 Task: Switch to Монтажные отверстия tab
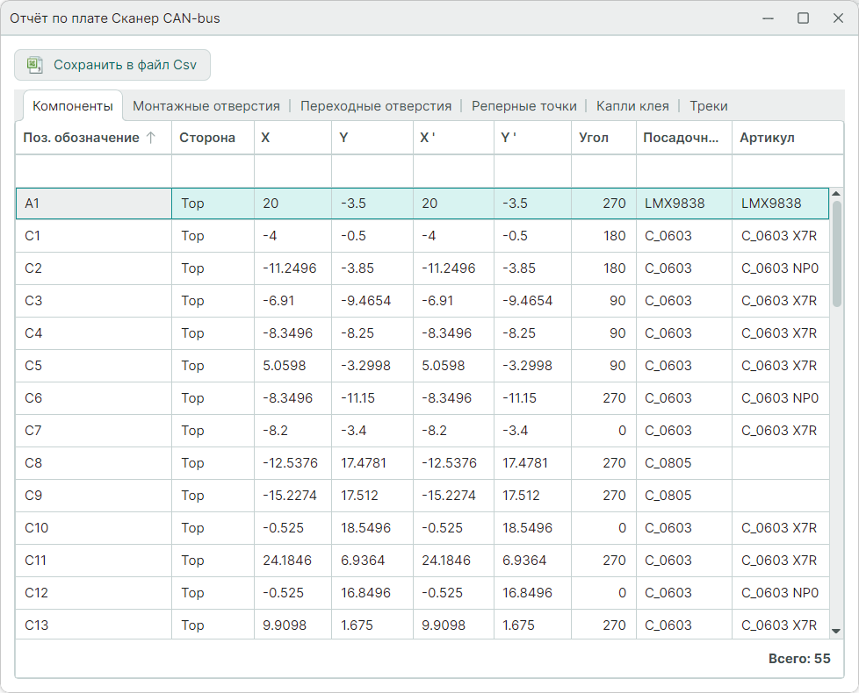(x=206, y=106)
